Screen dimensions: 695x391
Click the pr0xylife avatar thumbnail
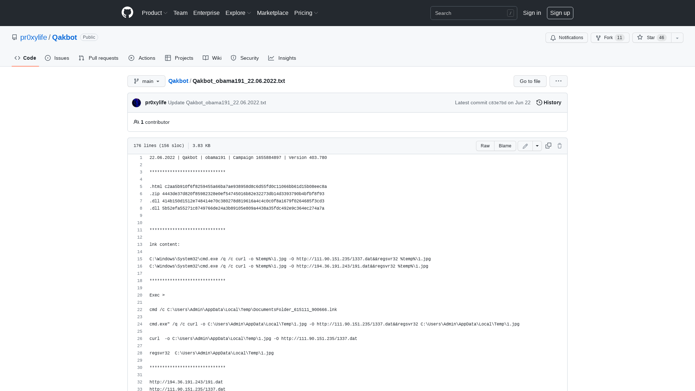(x=136, y=102)
